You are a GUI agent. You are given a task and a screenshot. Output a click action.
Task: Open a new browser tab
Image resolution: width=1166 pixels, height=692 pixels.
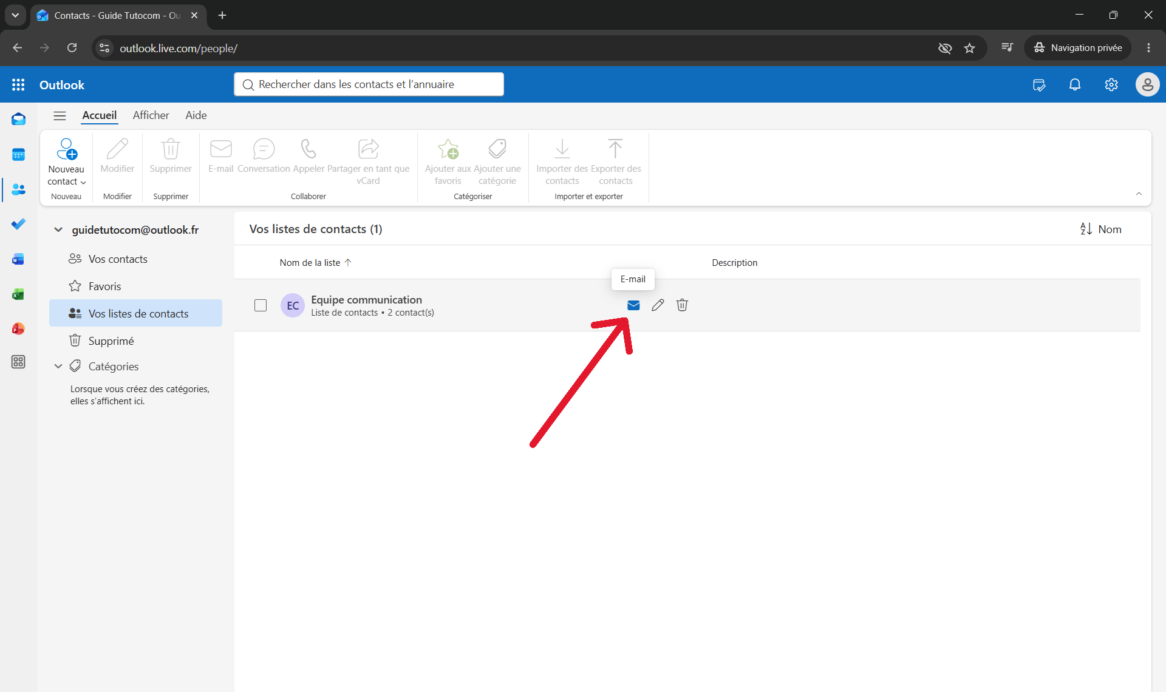click(x=222, y=15)
